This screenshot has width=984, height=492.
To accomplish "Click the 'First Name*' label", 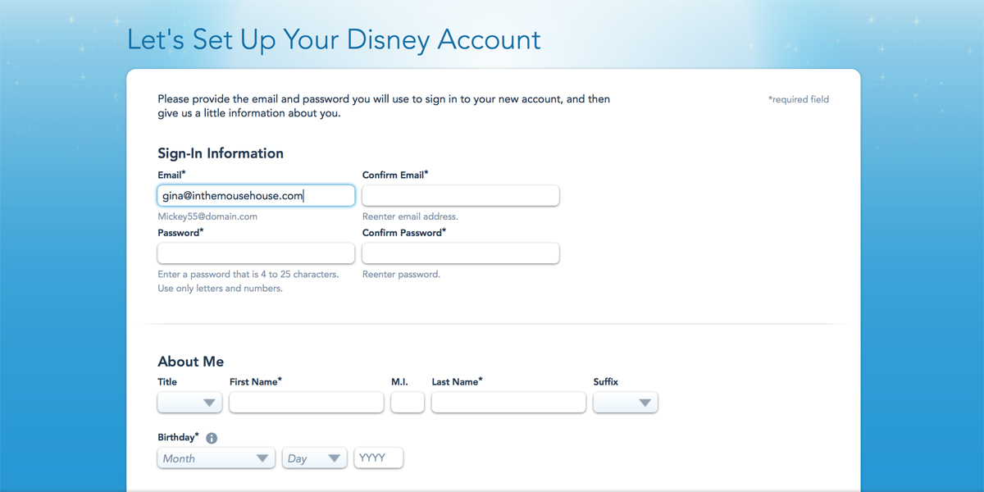I will pos(256,381).
